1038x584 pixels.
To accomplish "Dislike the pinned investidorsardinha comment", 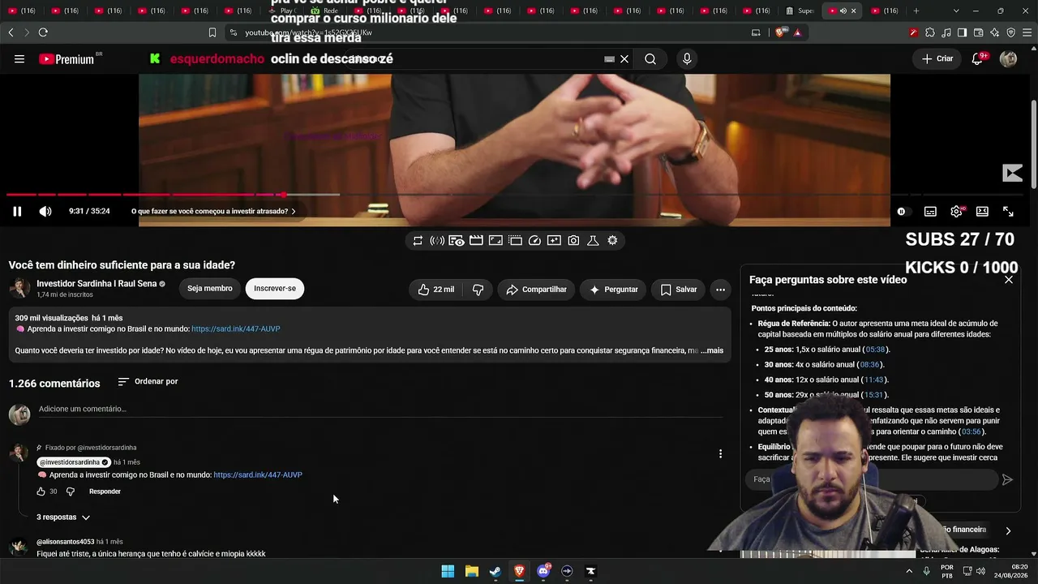I will tap(71, 492).
